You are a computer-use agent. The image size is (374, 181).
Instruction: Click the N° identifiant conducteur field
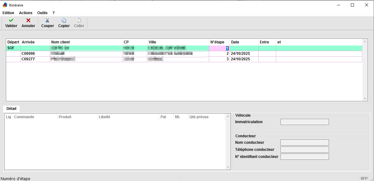(x=304, y=157)
